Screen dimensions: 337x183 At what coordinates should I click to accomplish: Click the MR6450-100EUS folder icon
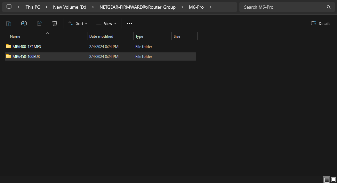point(9,56)
